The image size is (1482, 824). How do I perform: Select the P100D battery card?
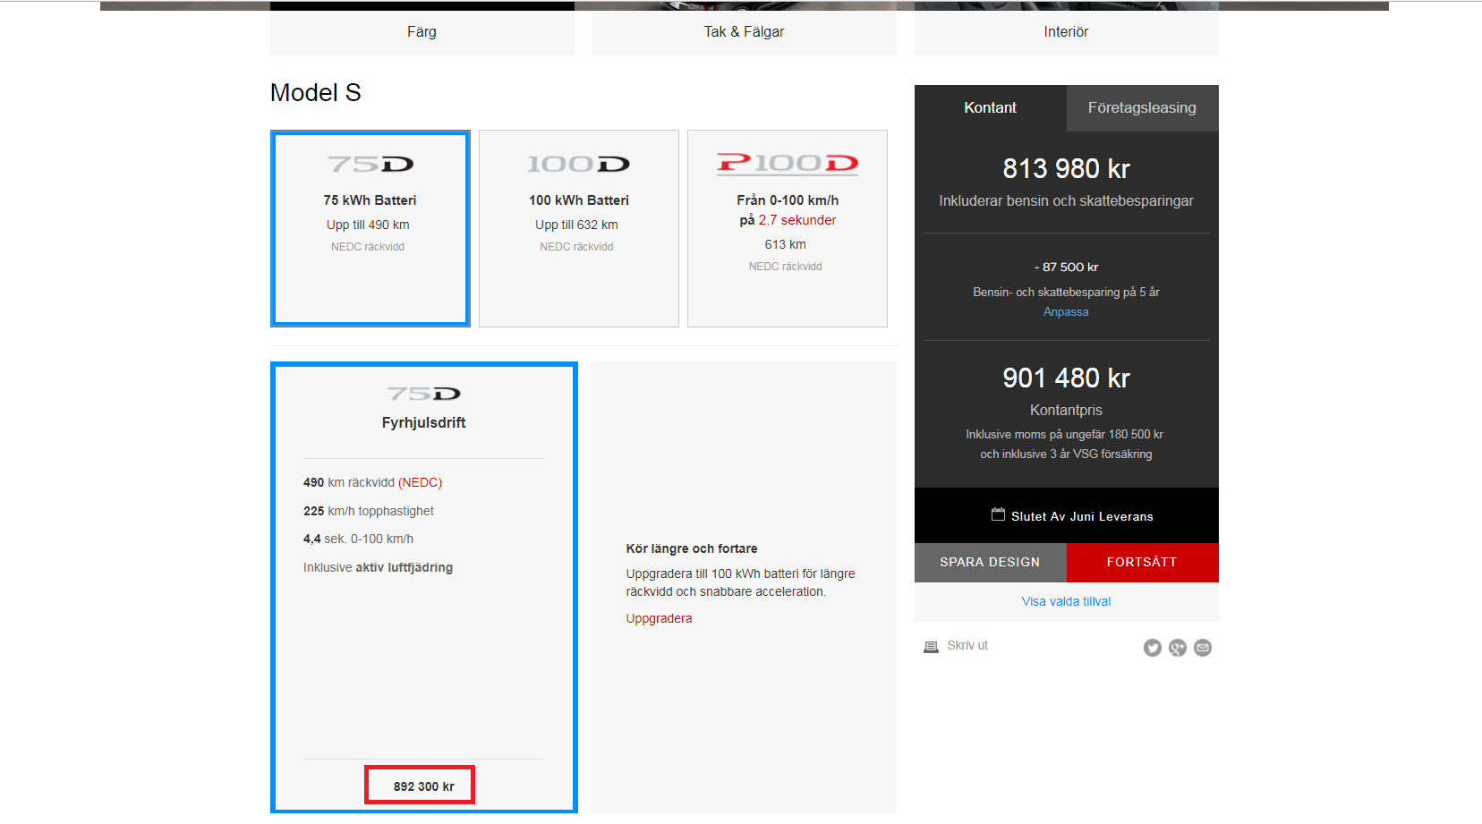coord(788,228)
